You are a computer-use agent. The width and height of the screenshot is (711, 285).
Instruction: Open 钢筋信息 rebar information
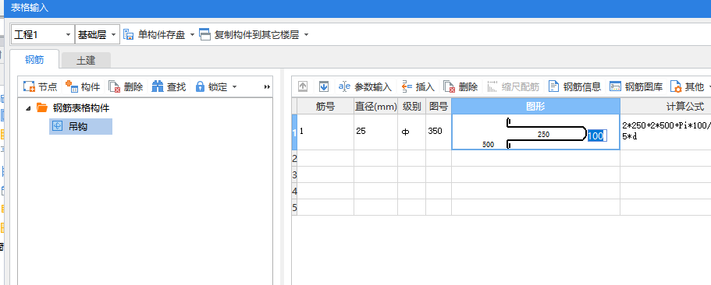tap(574, 87)
